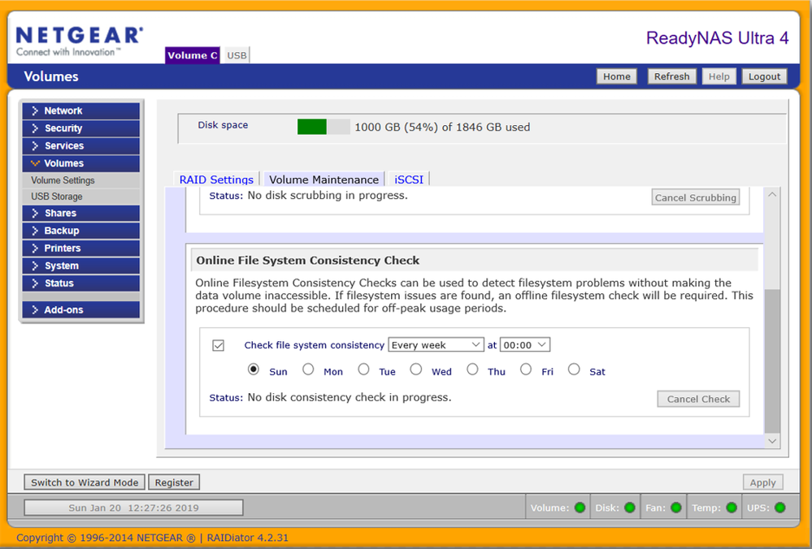Viewport: 812px width, 549px height.
Task: Select the Wed radio button
Action: coord(416,370)
